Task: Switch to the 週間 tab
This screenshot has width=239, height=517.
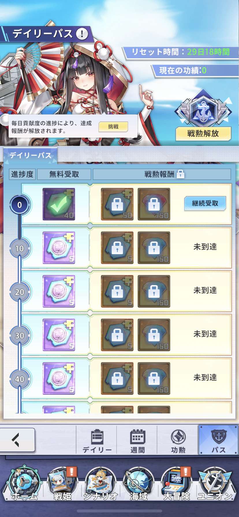Action: (137, 441)
